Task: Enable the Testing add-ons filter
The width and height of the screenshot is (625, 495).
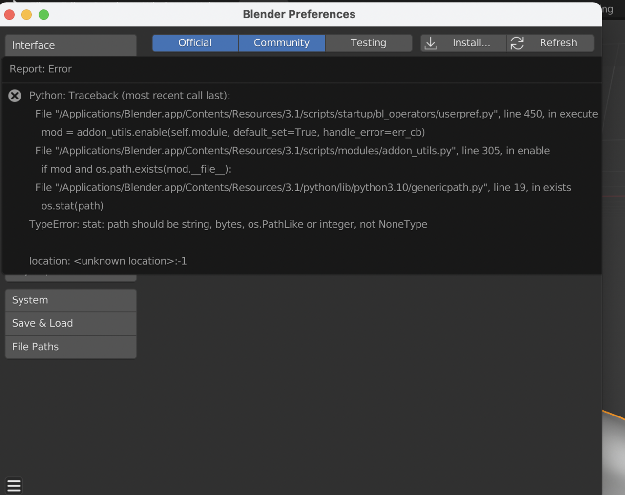Action: click(368, 43)
